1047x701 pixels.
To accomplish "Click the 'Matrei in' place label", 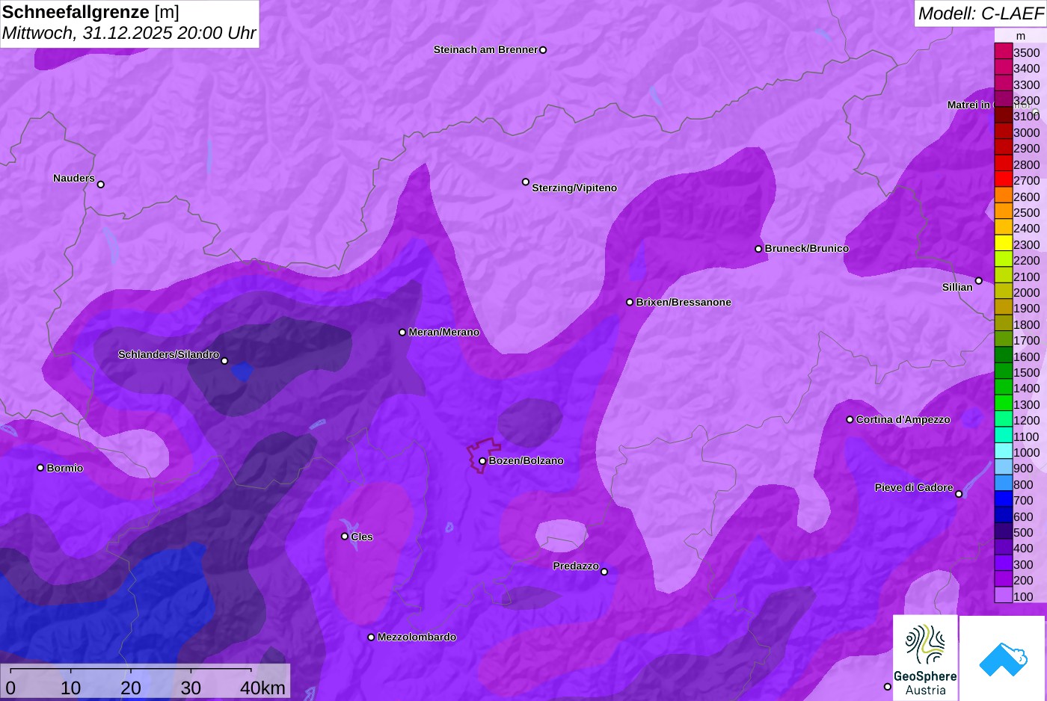I will (x=968, y=105).
